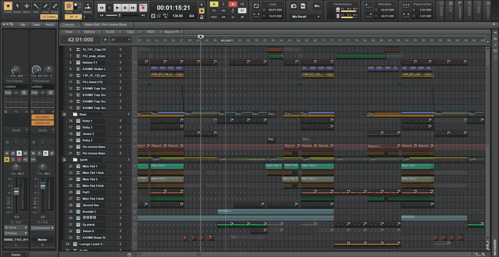The width and height of the screenshot is (499, 257).
Task: Open the Region FX menu
Action: coord(173,32)
